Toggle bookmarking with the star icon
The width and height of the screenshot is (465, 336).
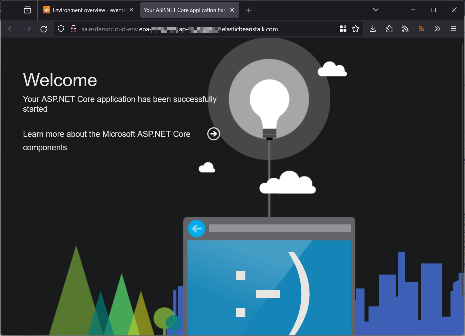[x=356, y=29]
